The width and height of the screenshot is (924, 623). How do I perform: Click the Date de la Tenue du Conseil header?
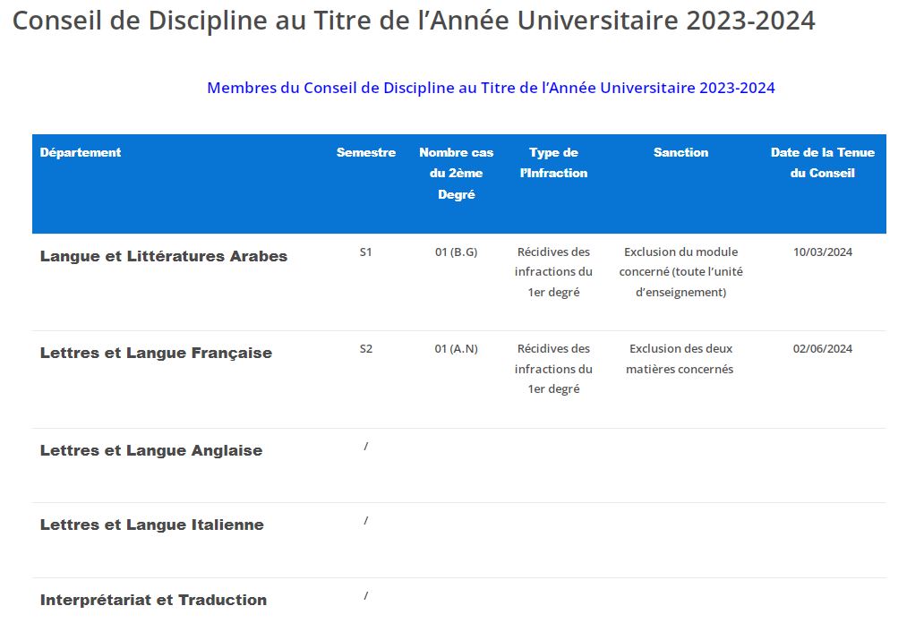[822, 163]
